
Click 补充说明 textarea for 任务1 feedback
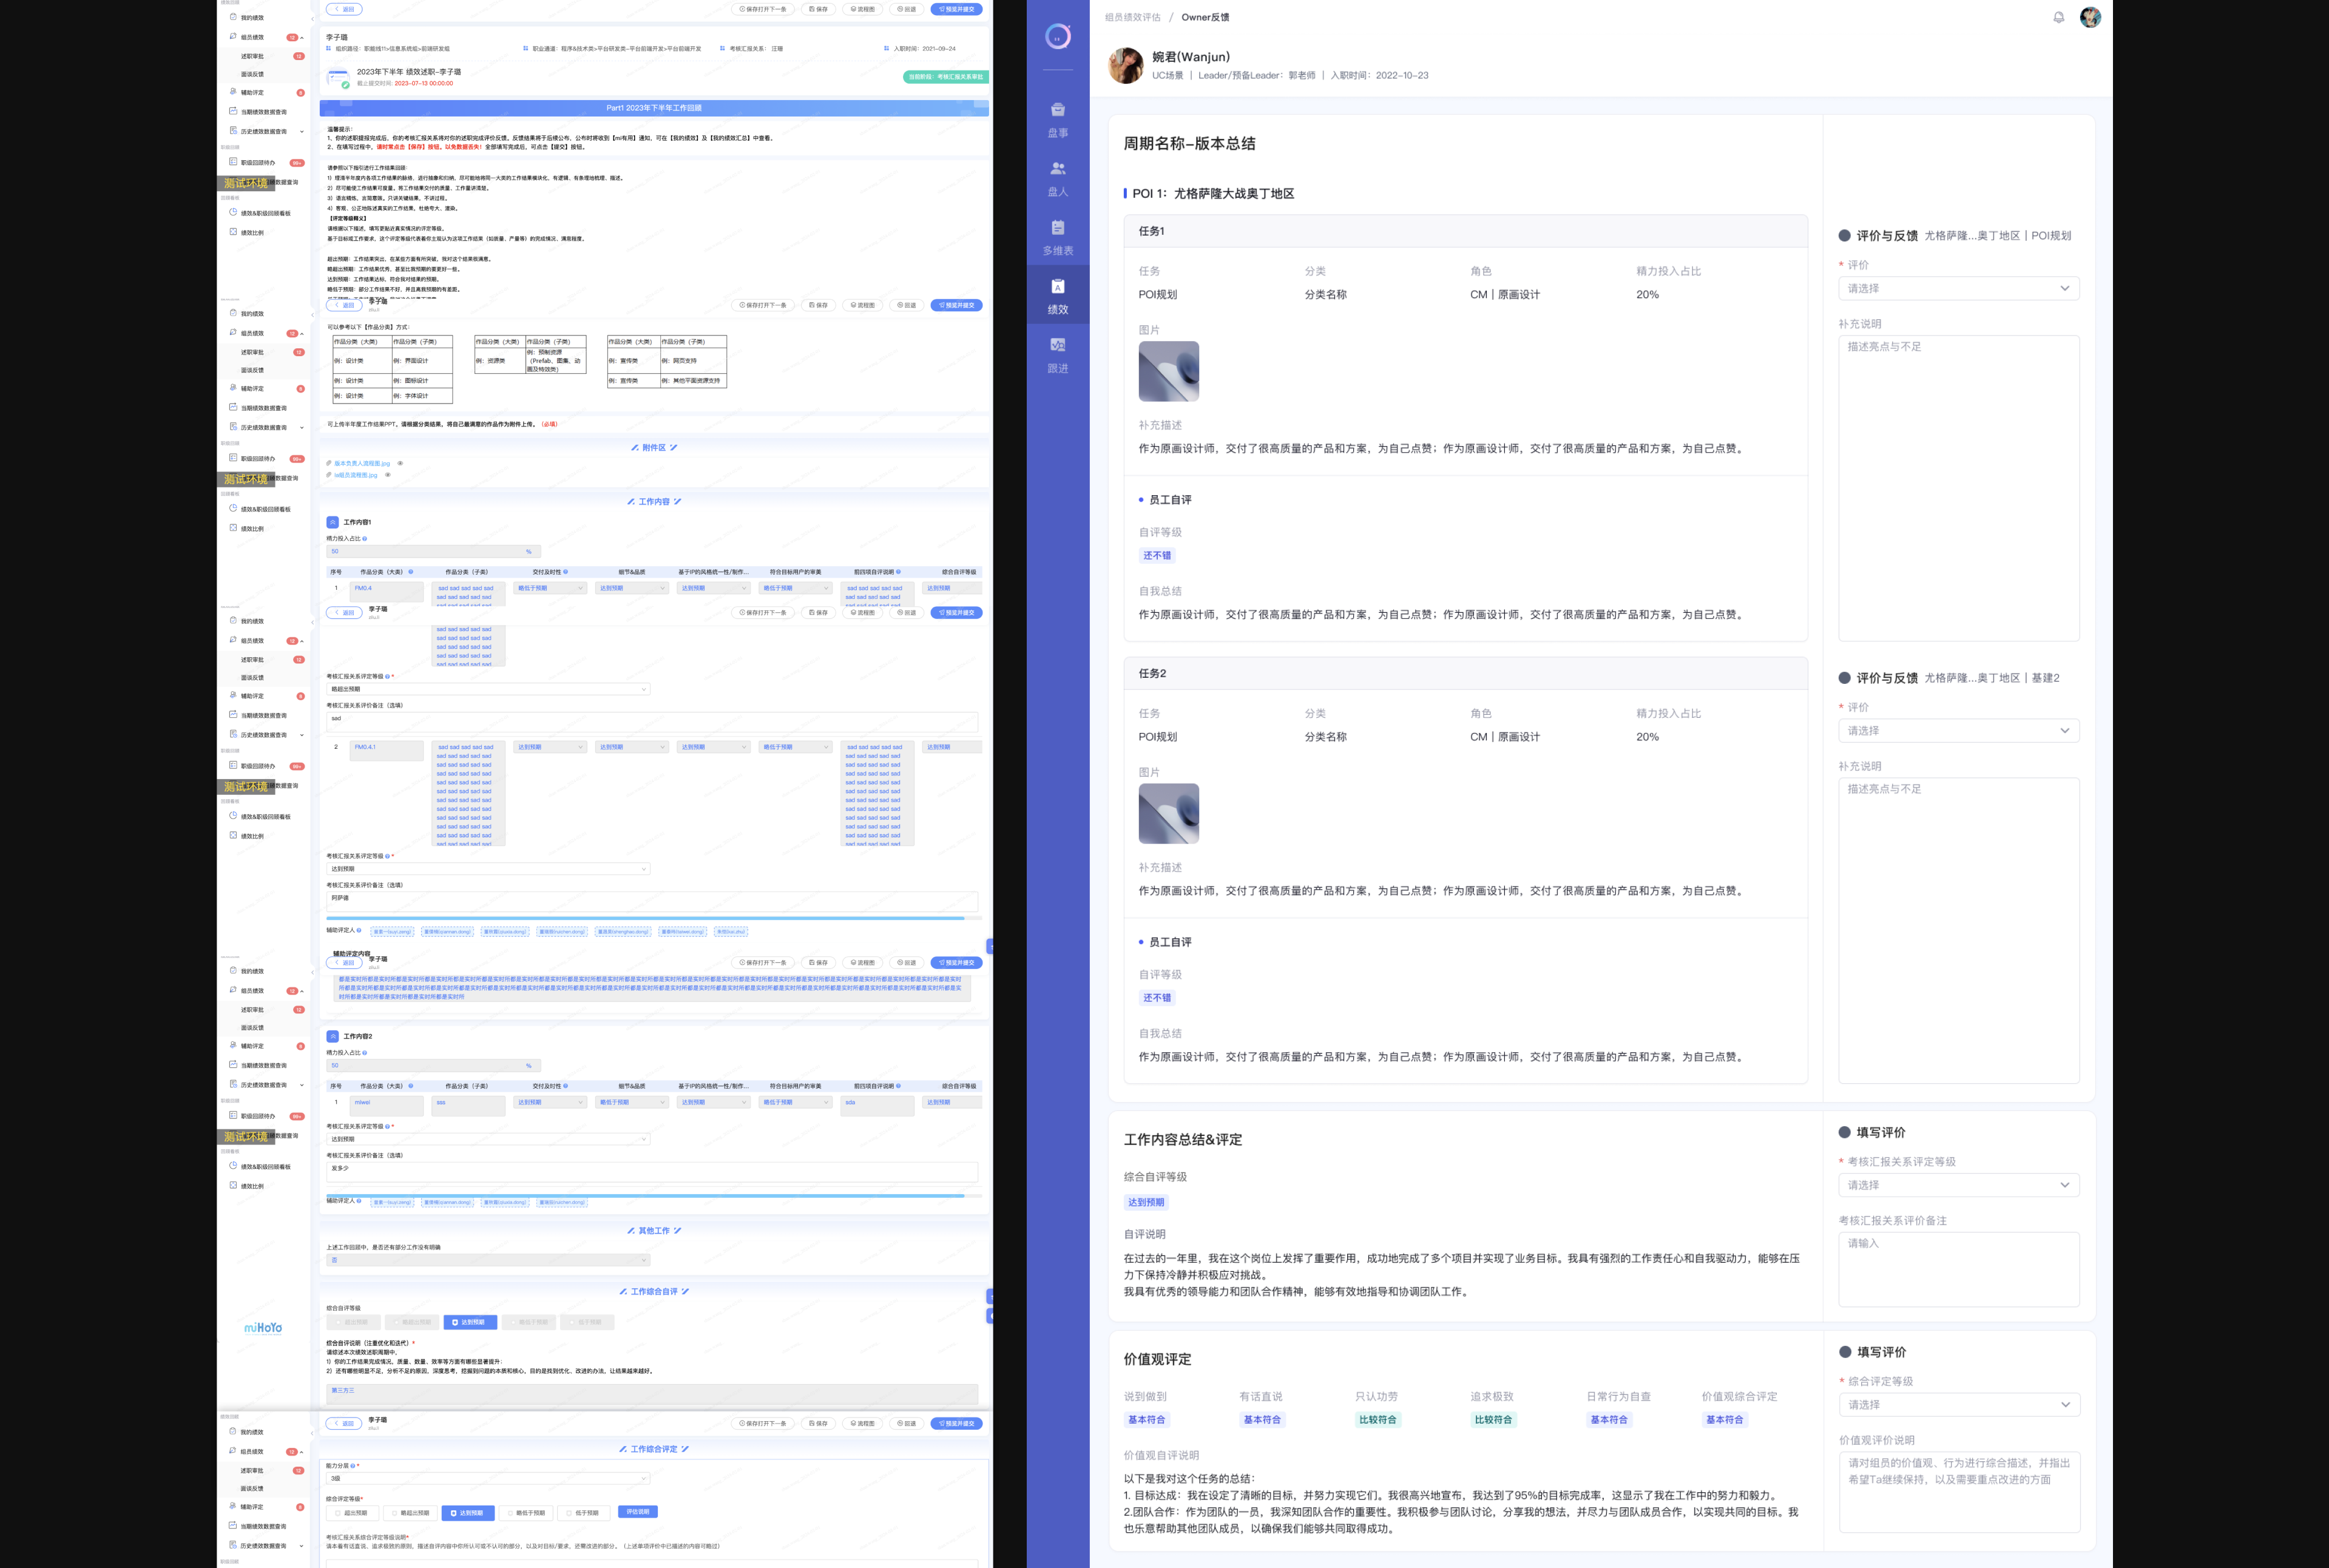(x=1958, y=488)
